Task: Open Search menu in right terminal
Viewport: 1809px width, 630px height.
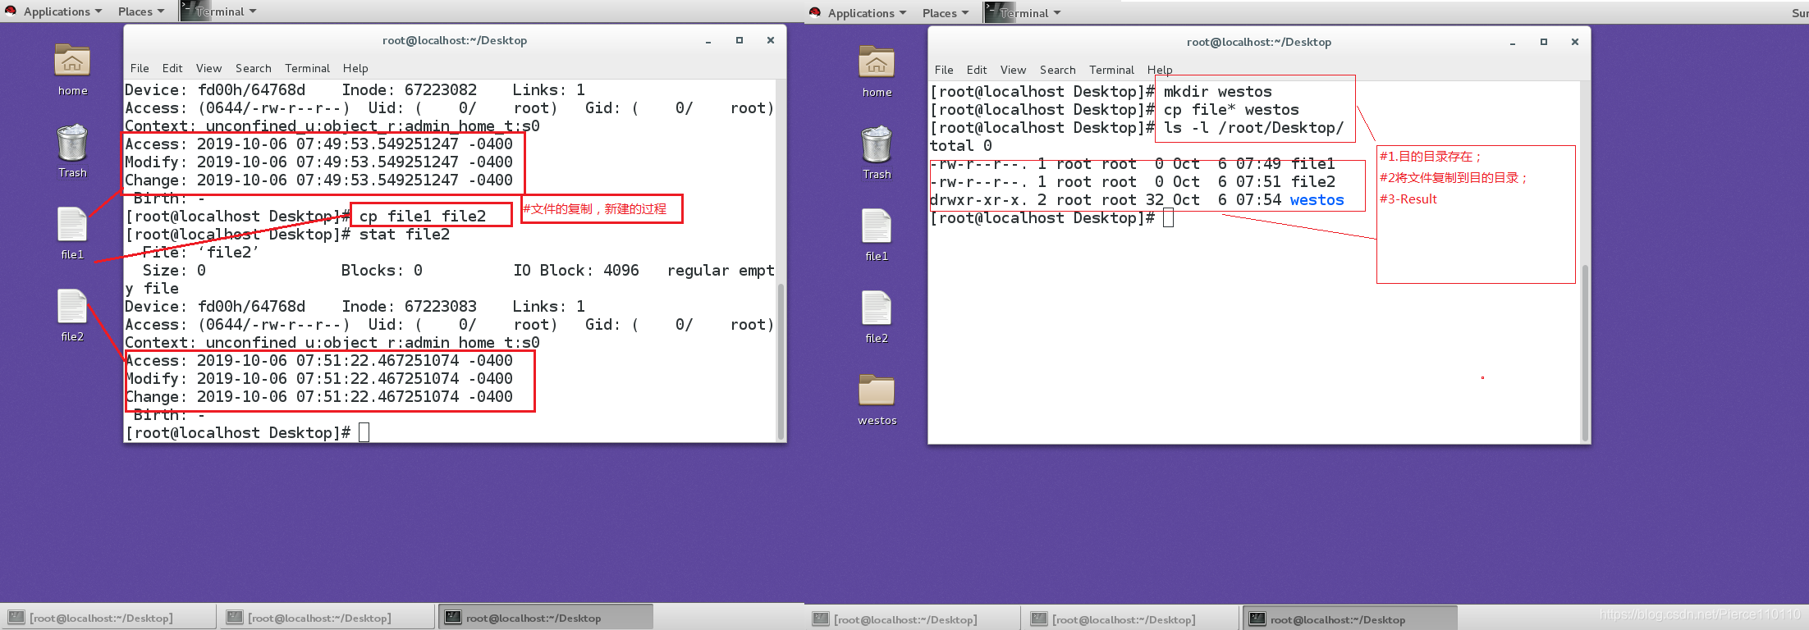Action: (x=1057, y=70)
